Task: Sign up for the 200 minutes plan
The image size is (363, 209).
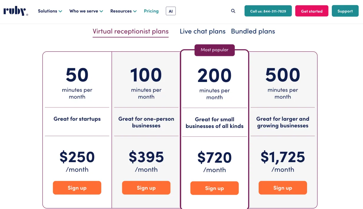Action: point(214,188)
